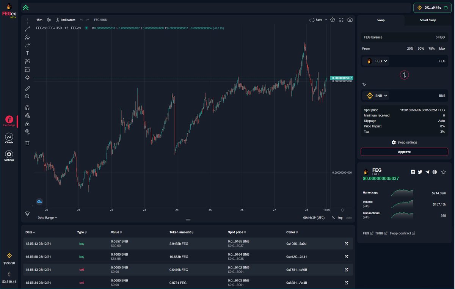Set the amount to 50%
This screenshot has height=289, width=455.
point(421,49)
